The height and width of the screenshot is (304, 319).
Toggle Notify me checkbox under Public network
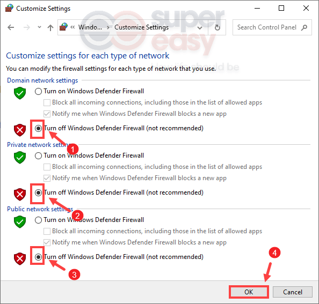(x=47, y=242)
